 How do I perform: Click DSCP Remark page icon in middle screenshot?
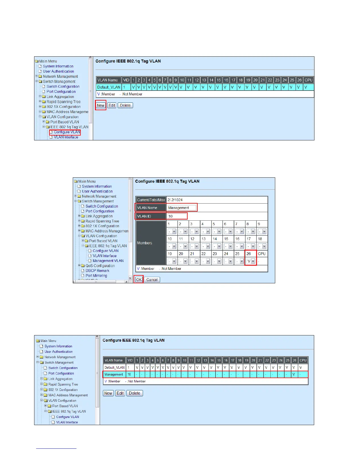[x=83, y=271]
